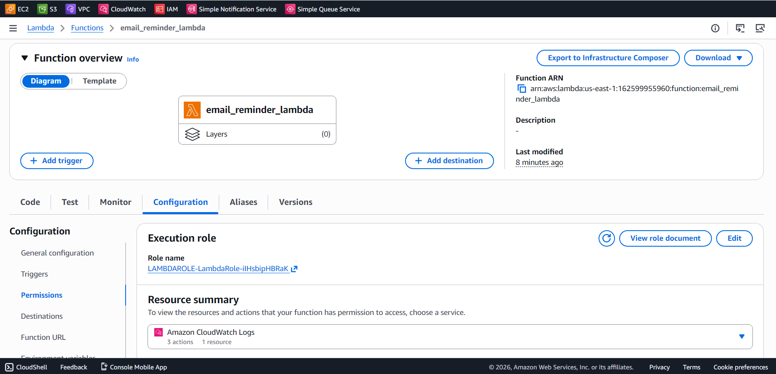
Task: Copy the Function ARN with copy icon
Action: click(x=522, y=89)
